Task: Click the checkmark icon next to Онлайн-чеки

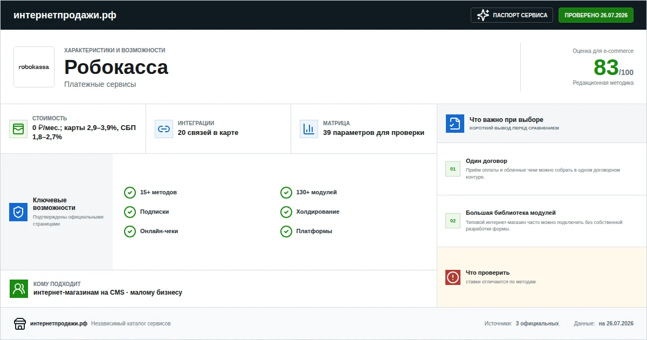Action: pos(130,232)
